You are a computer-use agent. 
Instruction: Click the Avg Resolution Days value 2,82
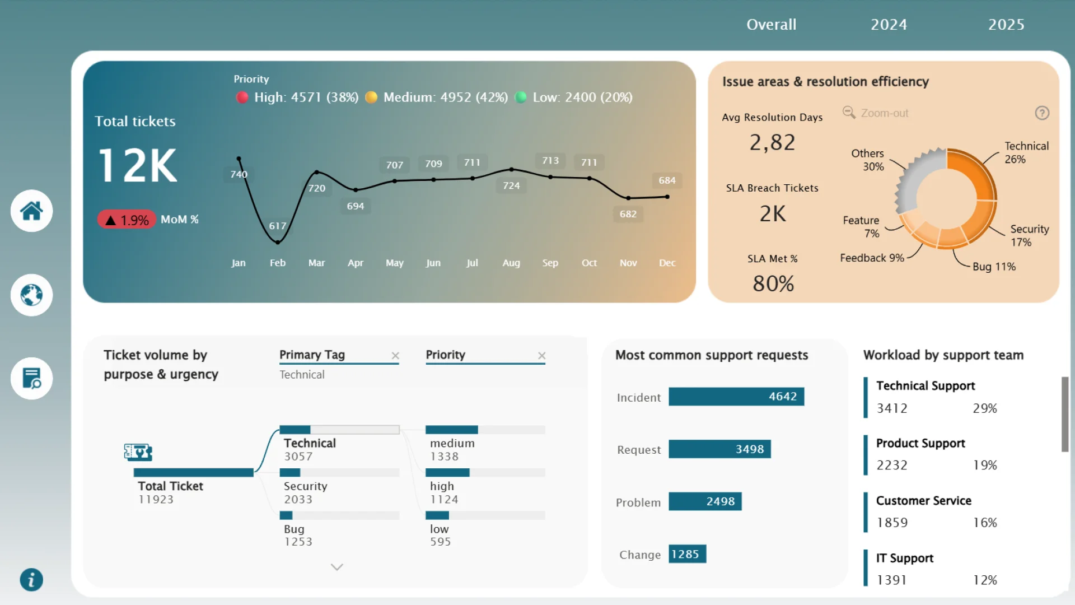[772, 142]
